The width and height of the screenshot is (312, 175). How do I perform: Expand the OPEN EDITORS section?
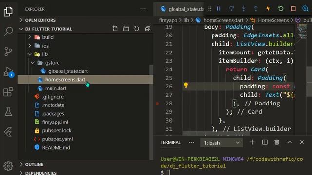tap(40, 20)
